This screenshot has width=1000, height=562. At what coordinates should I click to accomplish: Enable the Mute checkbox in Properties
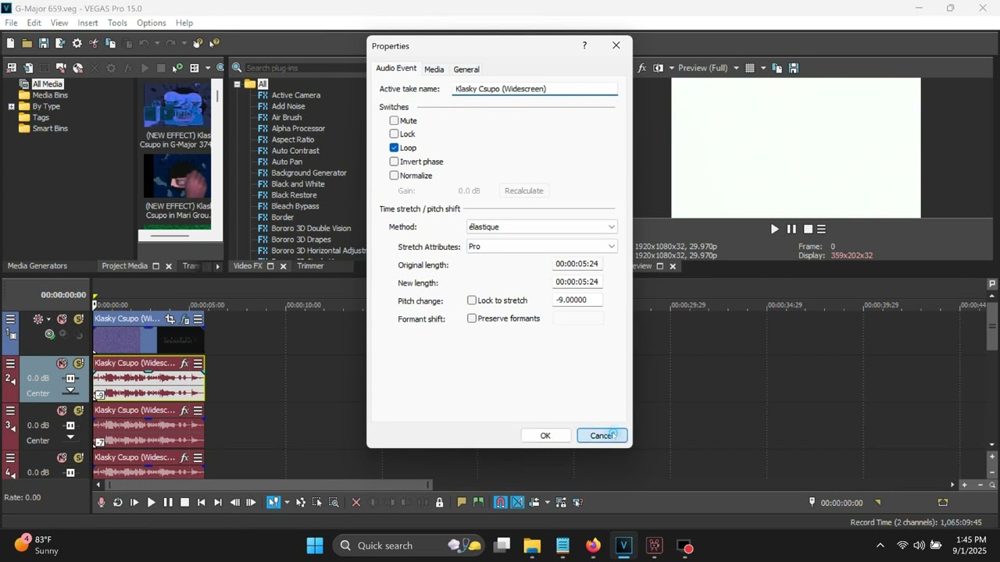pos(395,121)
